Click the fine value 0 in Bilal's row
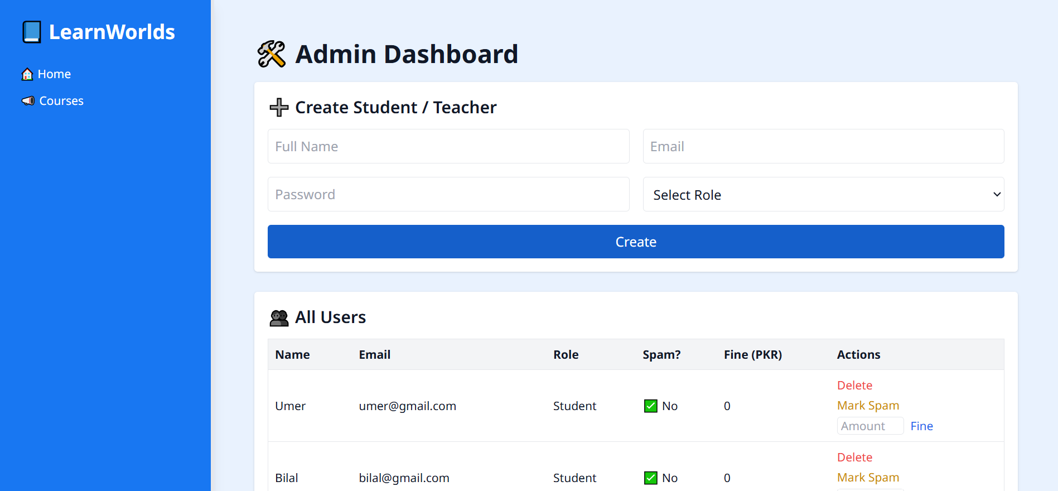1058x491 pixels. pyautogui.click(x=727, y=478)
